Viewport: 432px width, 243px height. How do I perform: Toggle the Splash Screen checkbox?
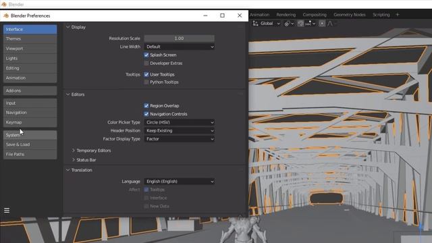click(146, 55)
